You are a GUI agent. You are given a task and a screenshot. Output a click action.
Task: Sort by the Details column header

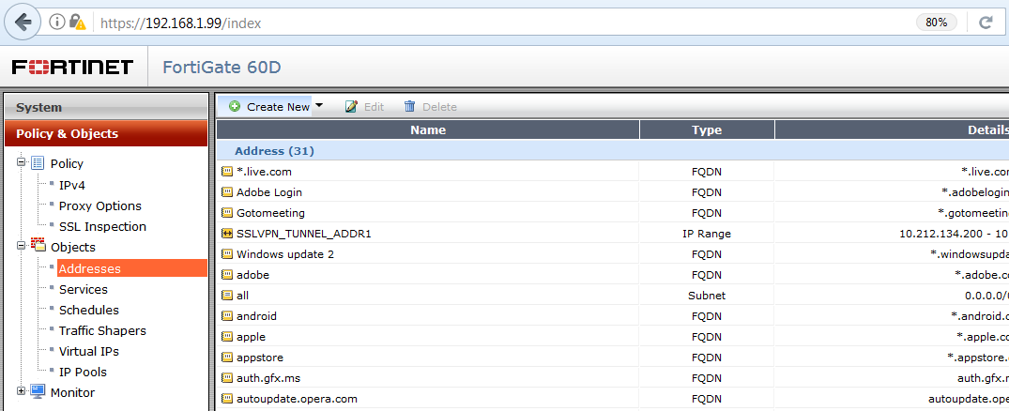tap(892, 129)
